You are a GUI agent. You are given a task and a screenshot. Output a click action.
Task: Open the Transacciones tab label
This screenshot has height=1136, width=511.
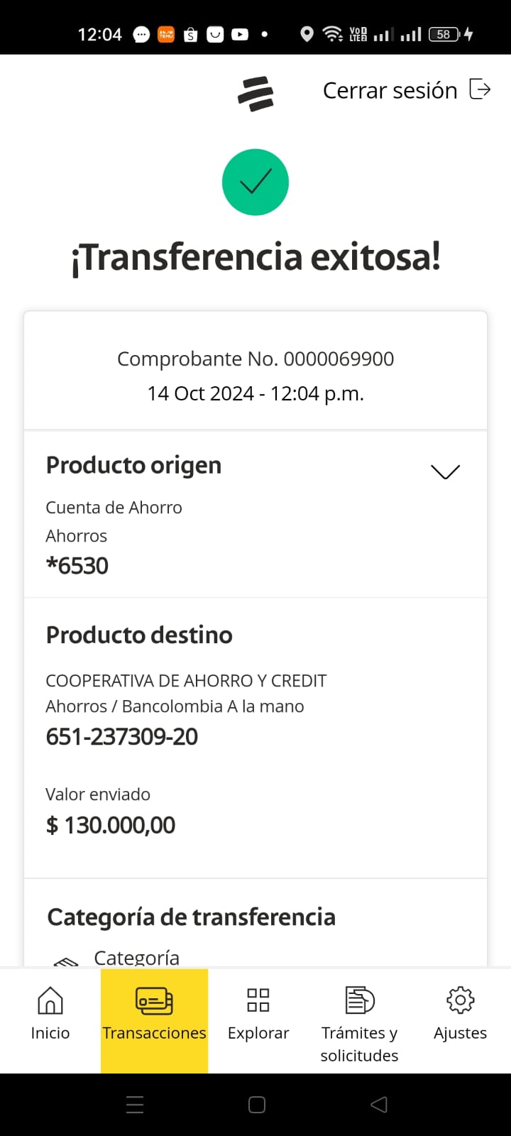[154, 1033]
